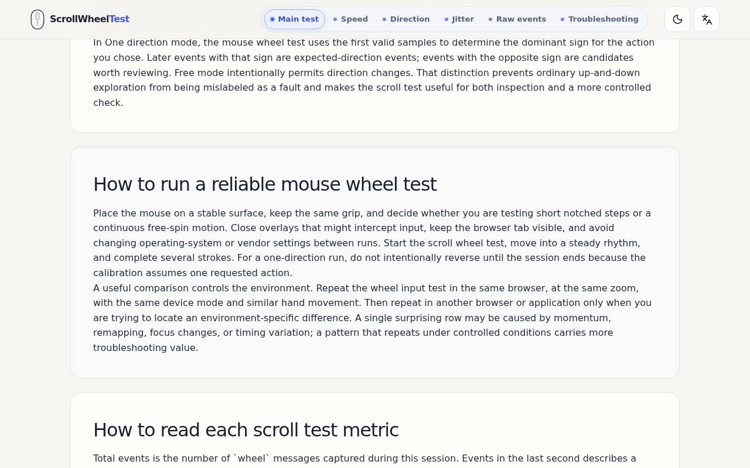Go to the Direction section
Image resolution: width=750 pixels, height=468 pixels.
pyautogui.click(x=406, y=19)
